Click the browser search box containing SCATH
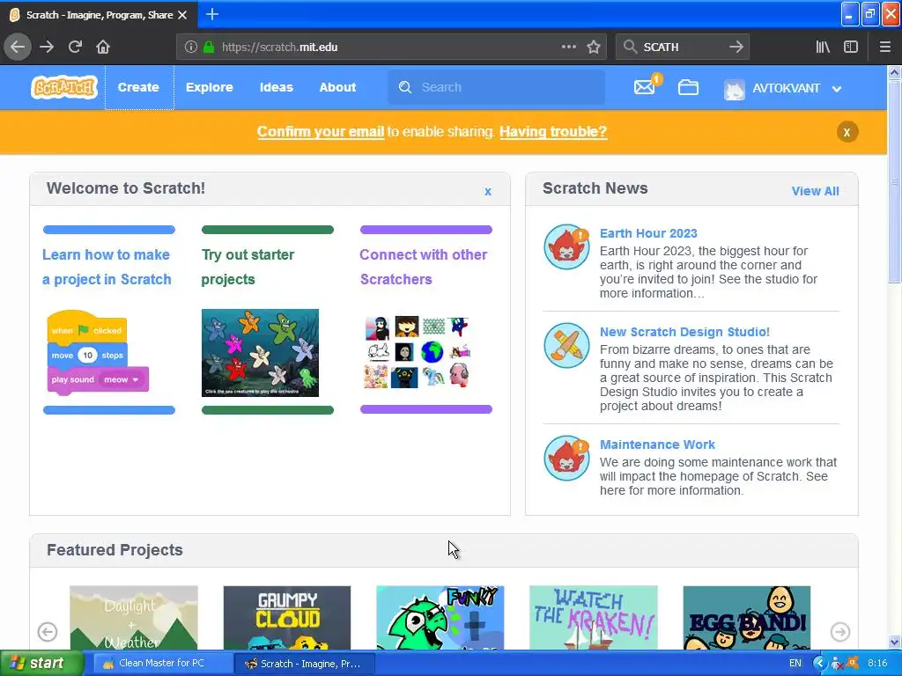The width and height of the screenshot is (902, 676). (683, 48)
